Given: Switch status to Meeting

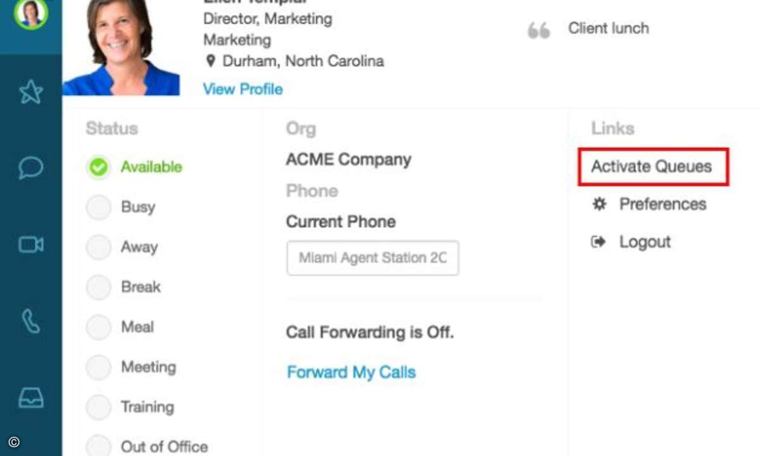Looking at the screenshot, I should tap(98, 367).
